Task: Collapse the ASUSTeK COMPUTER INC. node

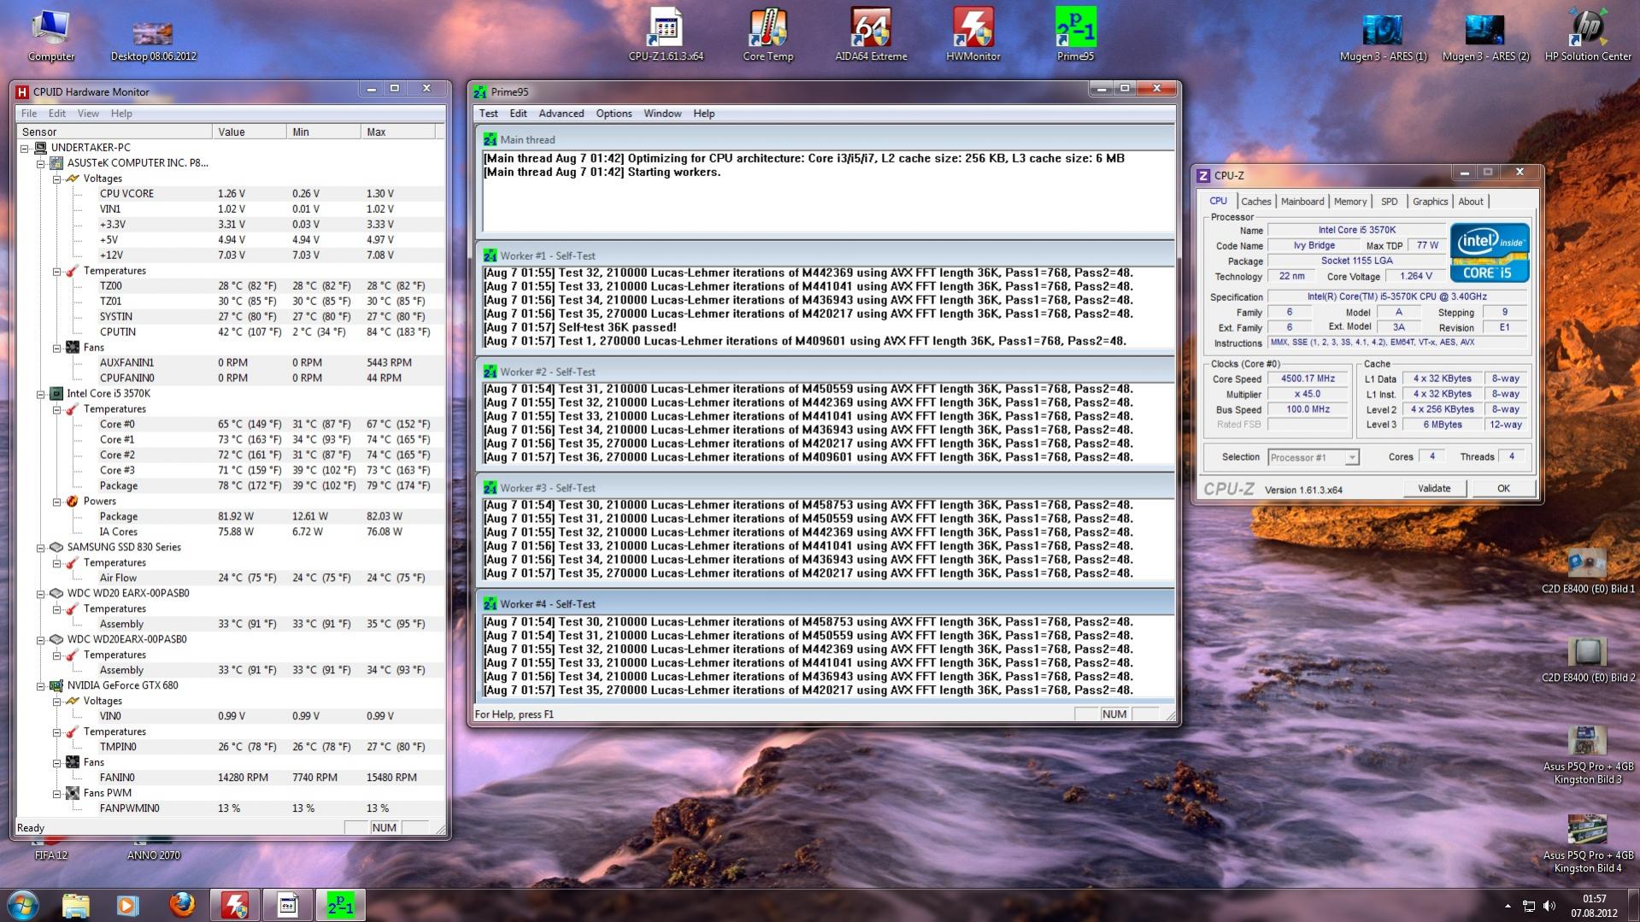Action: pyautogui.click(x=40, y=163)
